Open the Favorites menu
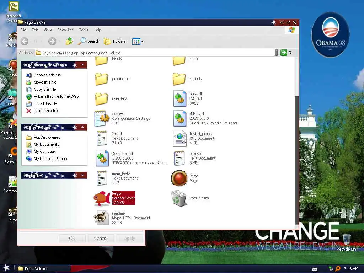364x273 pixels. pos(65,30)
